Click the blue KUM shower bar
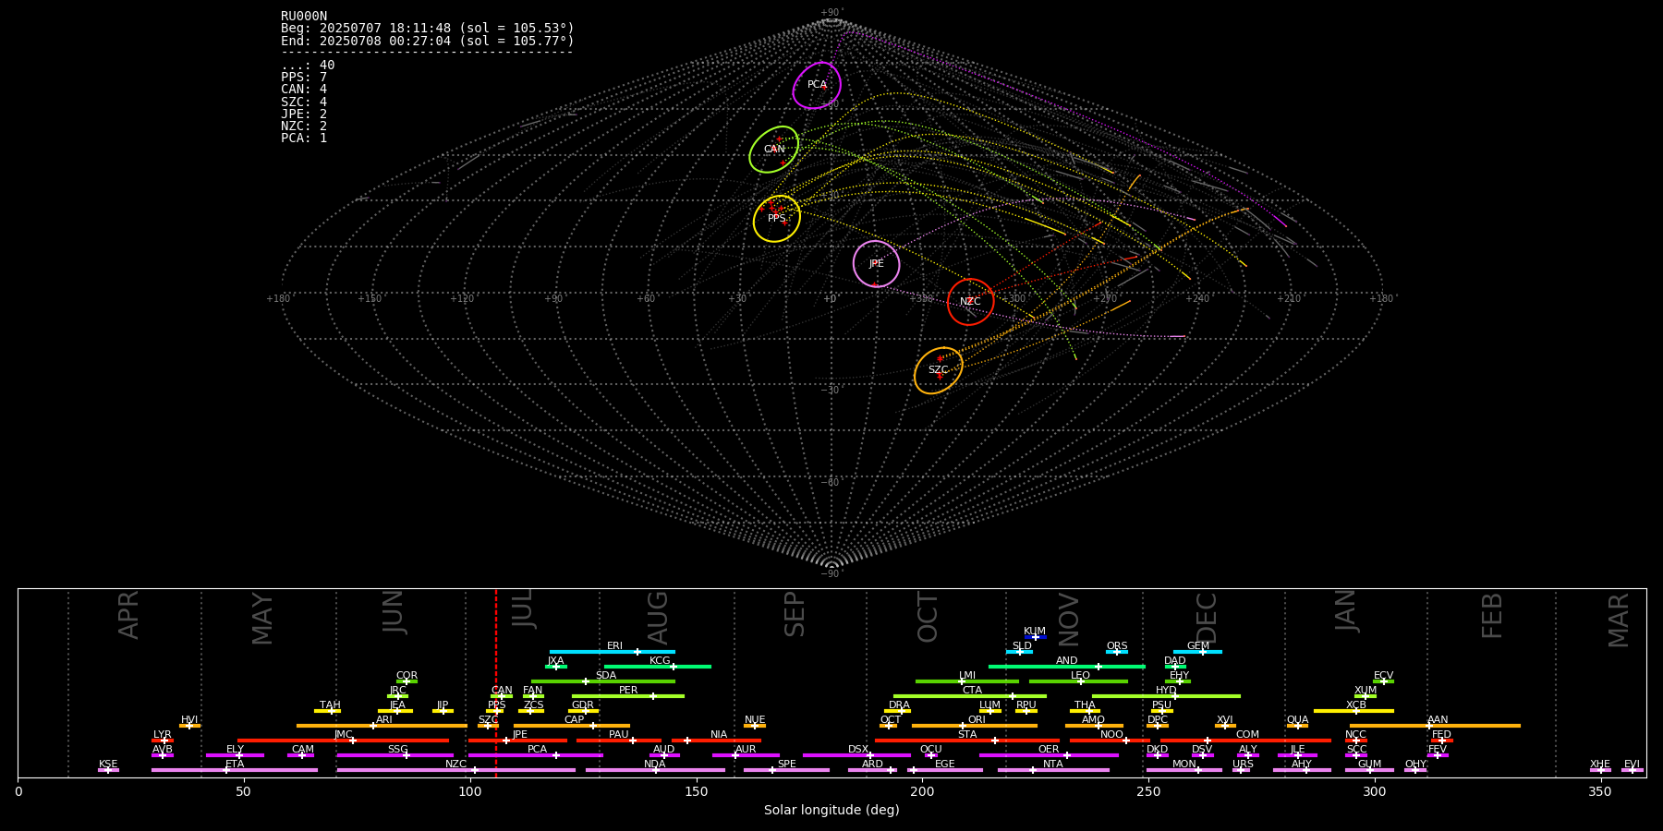The image size is (1663, 831). tap(1036, 637)
